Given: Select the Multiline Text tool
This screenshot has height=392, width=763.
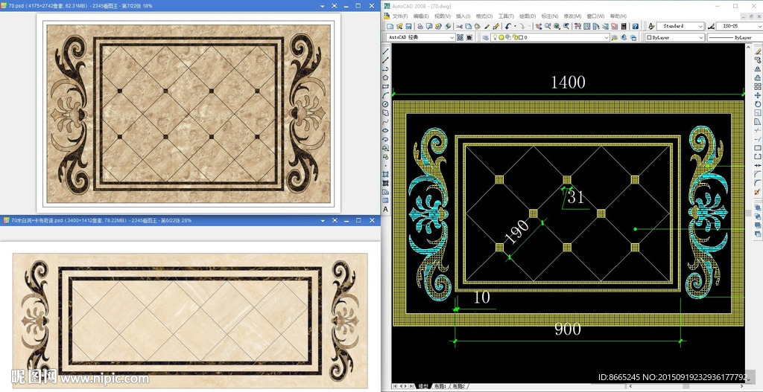Looking at the screenshot, I should 386,209.
